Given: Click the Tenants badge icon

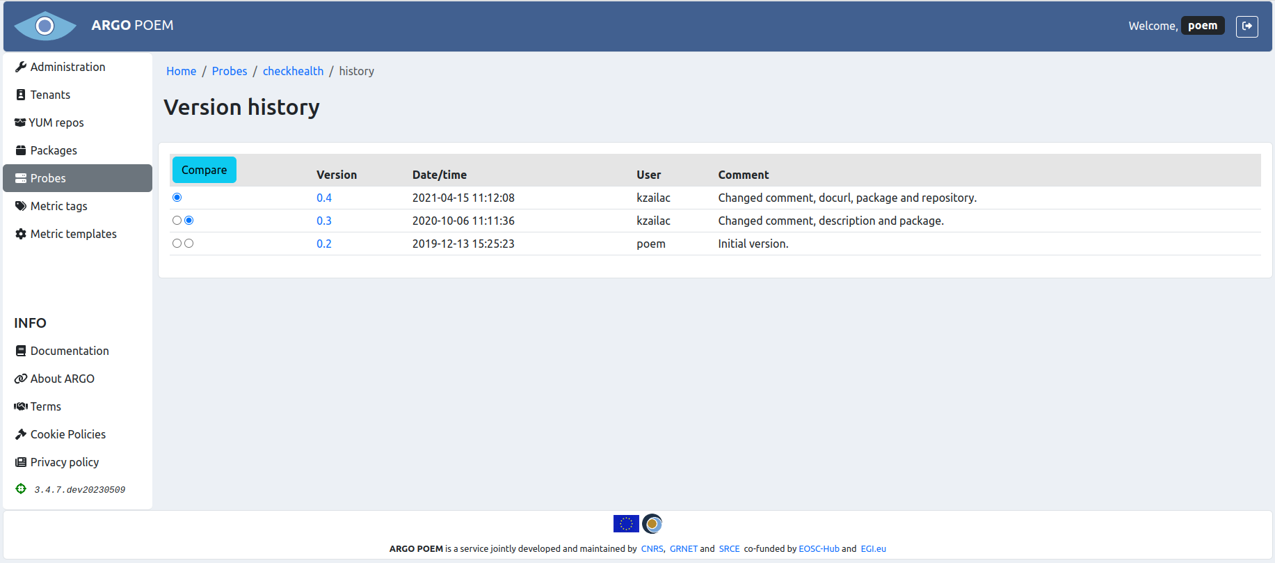Looking at the screenshot, I should tap(21, 95).
